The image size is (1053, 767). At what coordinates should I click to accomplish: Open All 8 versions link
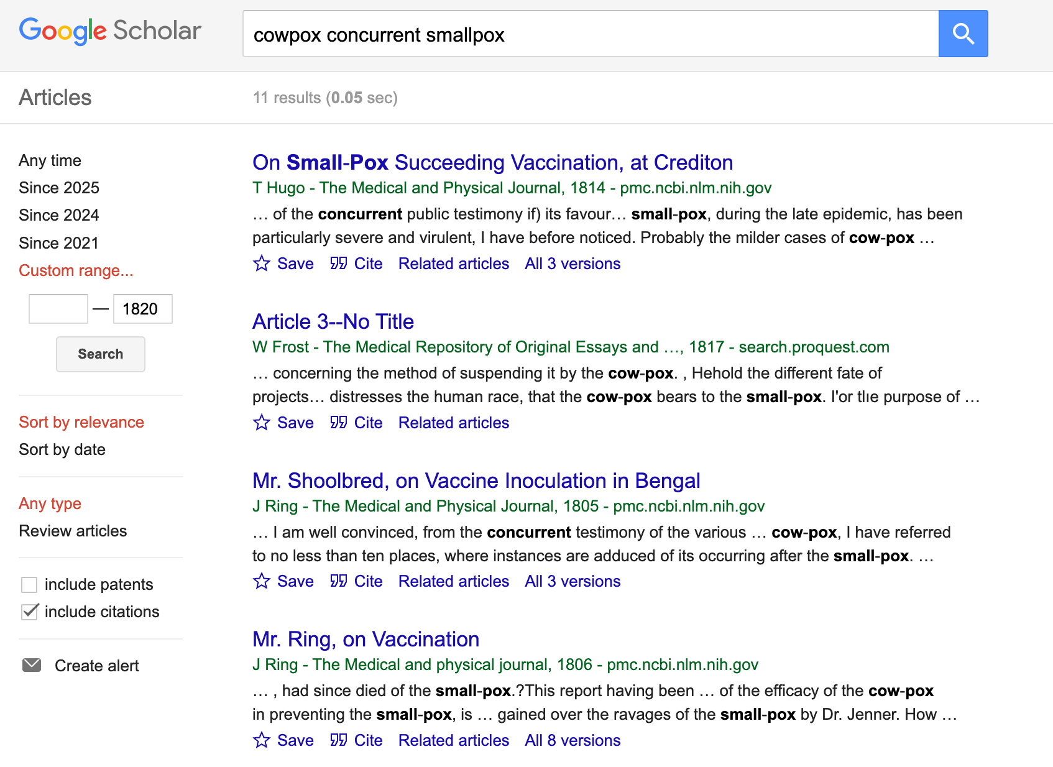572,740
